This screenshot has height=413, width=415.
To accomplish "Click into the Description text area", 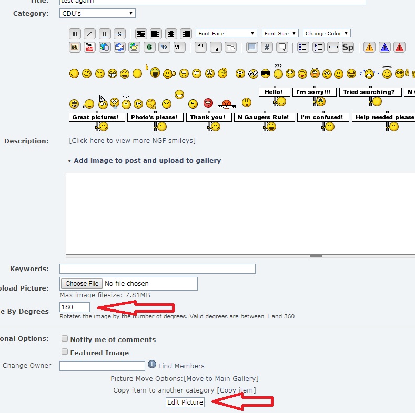I will tap(240, 214).
